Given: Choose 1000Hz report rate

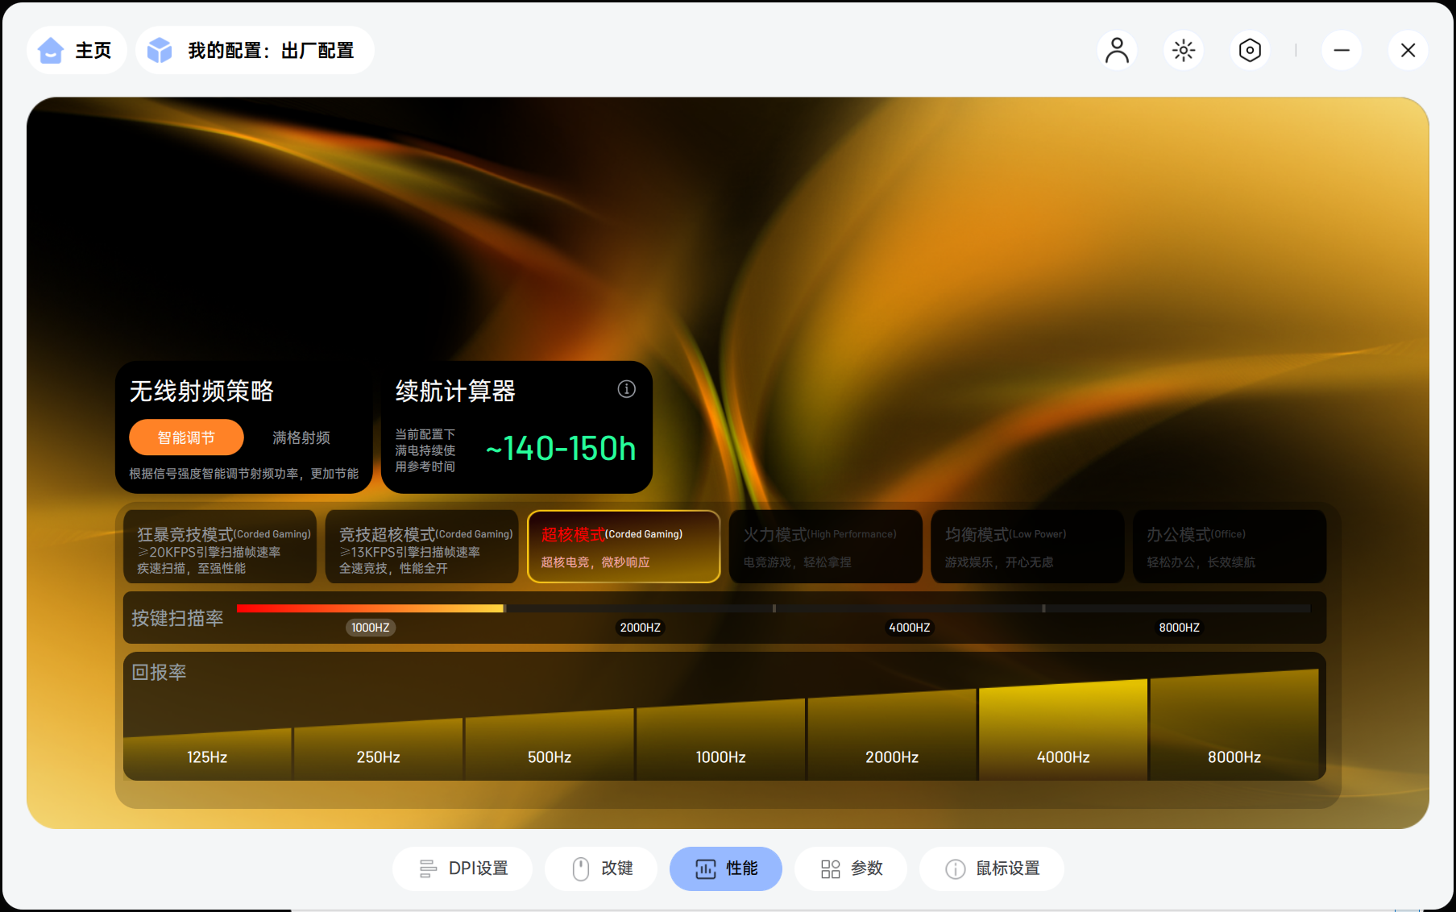Looking at the screenshot, I should (x=720, y=740).
